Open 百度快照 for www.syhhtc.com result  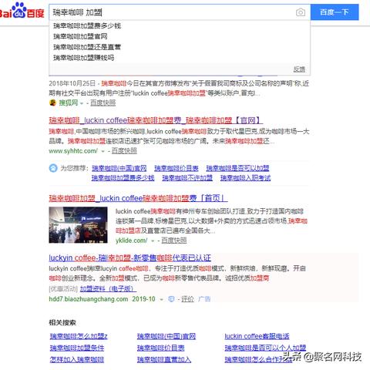click(124, 151)
